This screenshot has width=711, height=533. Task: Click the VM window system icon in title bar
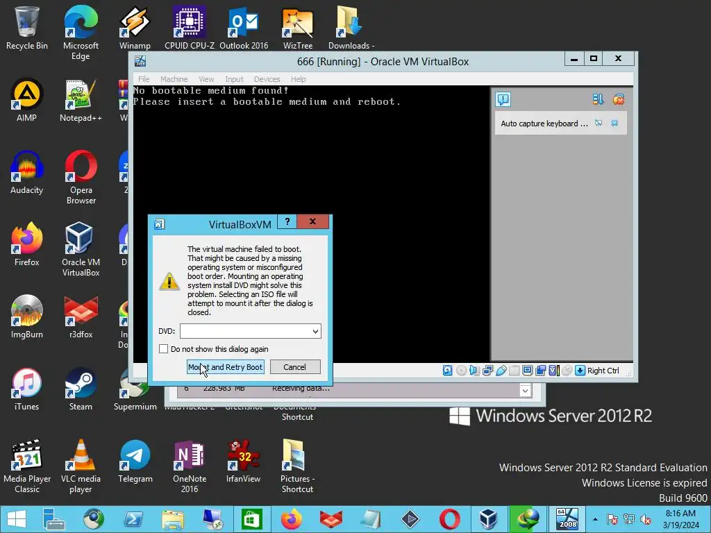(140, 61)
